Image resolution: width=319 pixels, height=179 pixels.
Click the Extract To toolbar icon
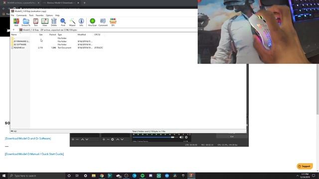26,22
